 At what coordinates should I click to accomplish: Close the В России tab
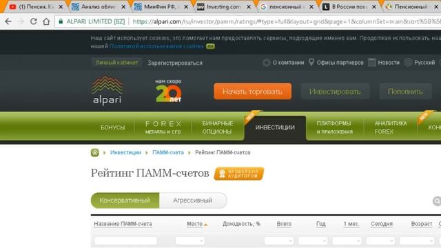tap(374, 7)
